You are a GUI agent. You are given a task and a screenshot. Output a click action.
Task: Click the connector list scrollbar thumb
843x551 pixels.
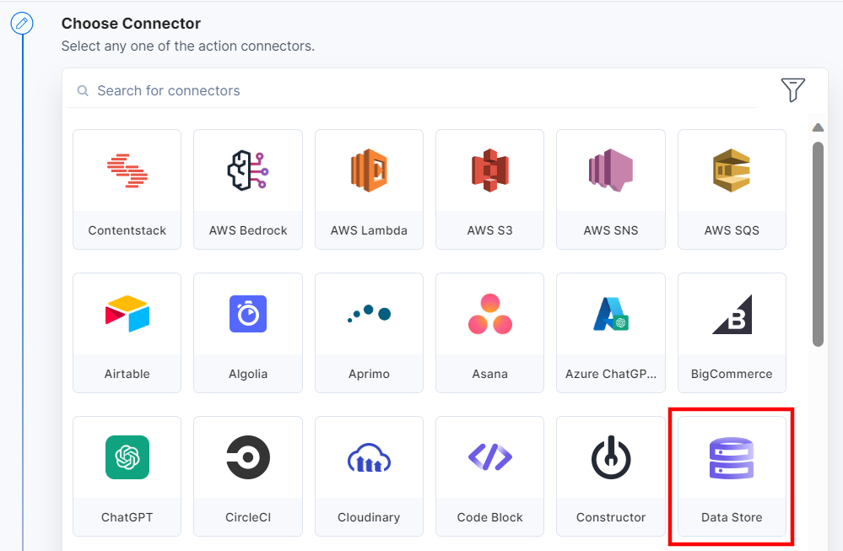coord(818,244)
